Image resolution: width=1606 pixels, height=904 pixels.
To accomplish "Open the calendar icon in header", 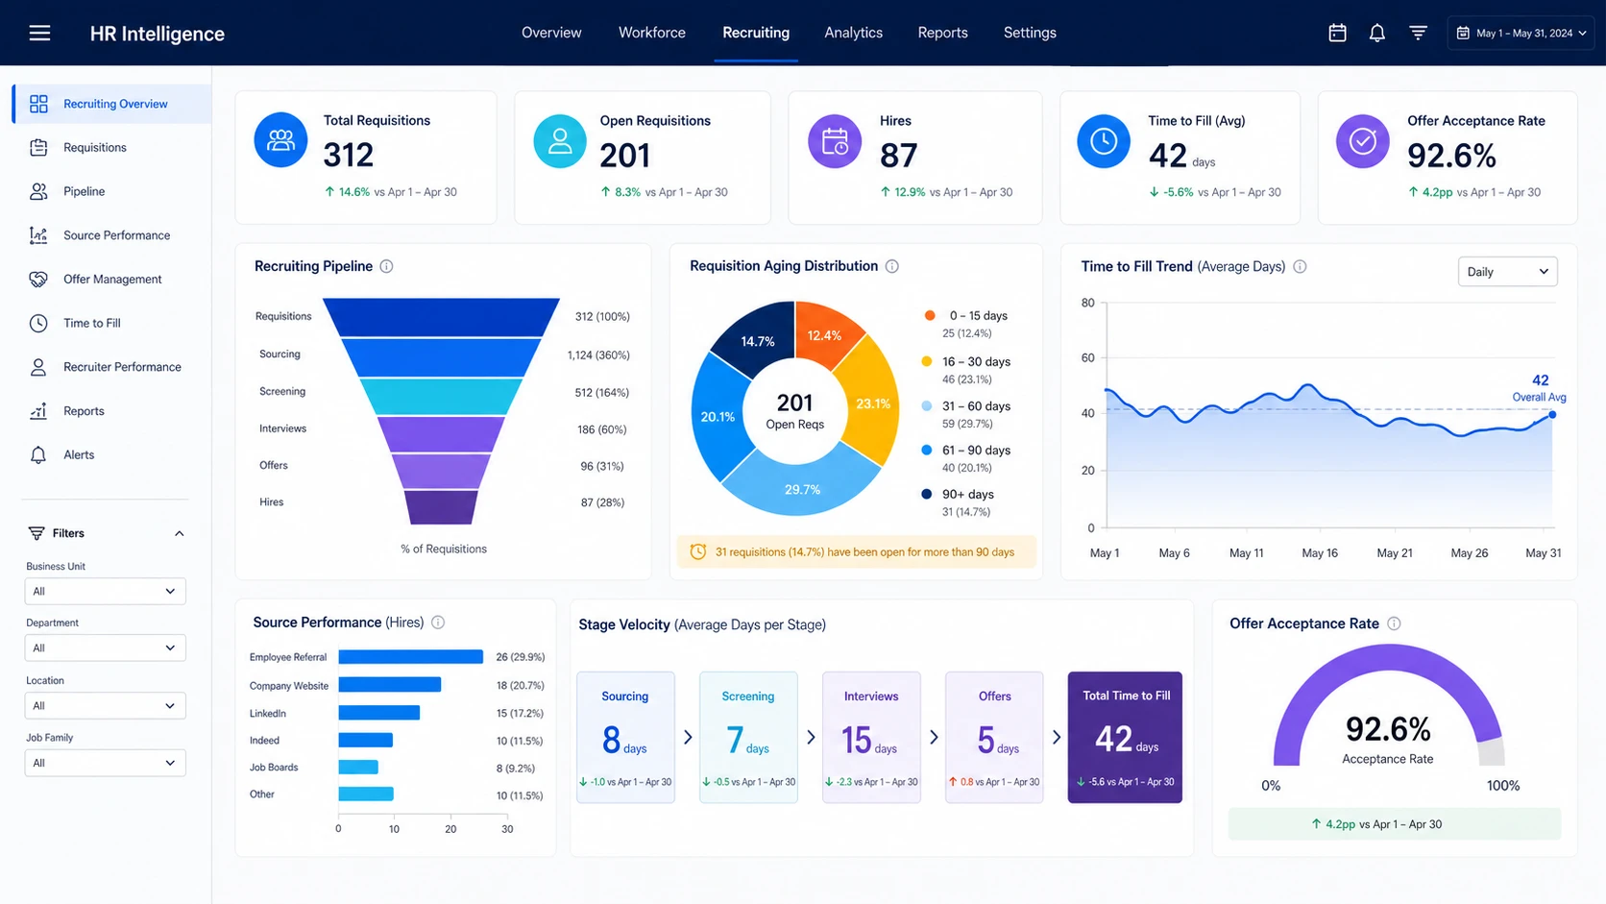I will [1337, 33].
